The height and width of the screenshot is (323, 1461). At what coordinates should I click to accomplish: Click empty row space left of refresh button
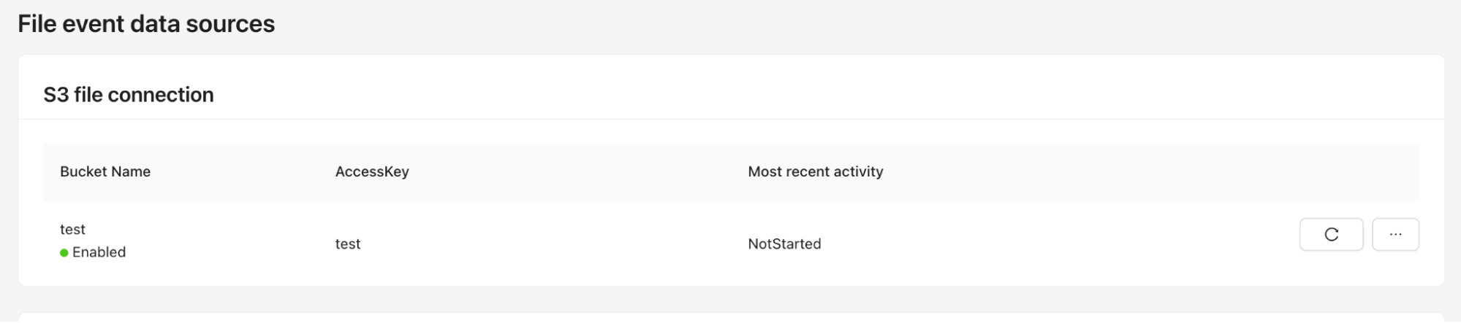click(1096, 244)
